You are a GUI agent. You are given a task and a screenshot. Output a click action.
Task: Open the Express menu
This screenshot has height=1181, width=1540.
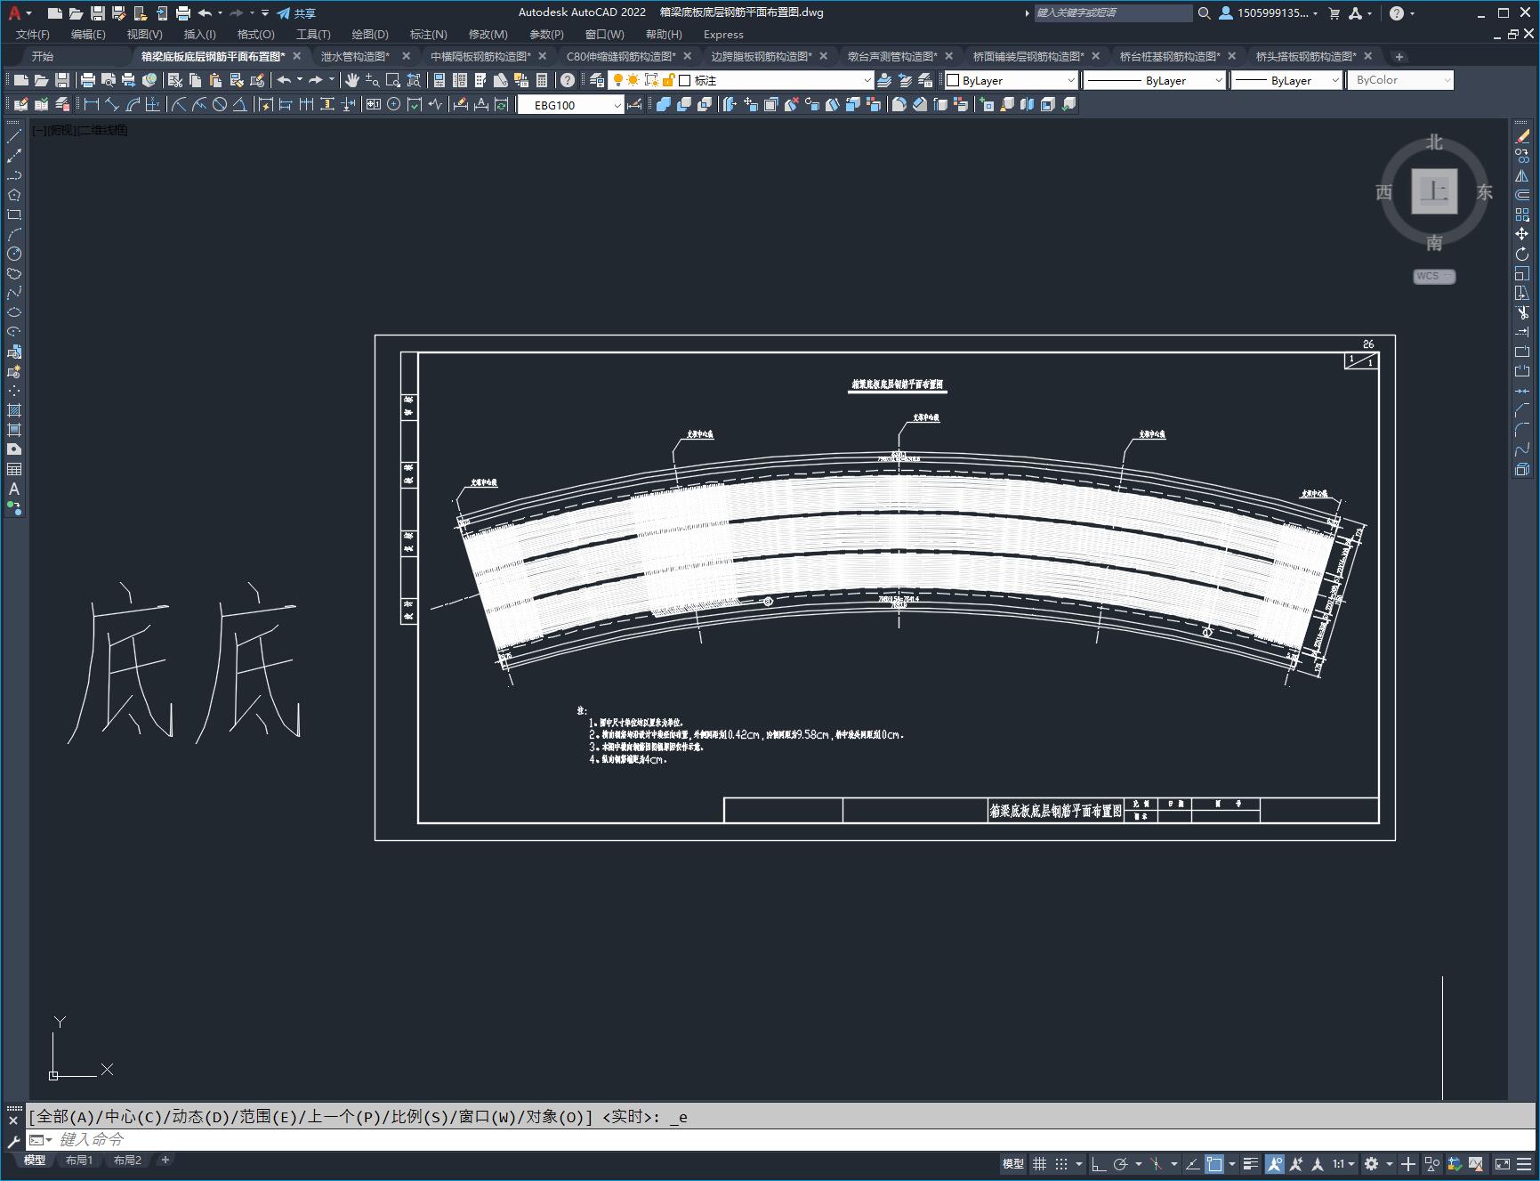[x=723, y=34]
